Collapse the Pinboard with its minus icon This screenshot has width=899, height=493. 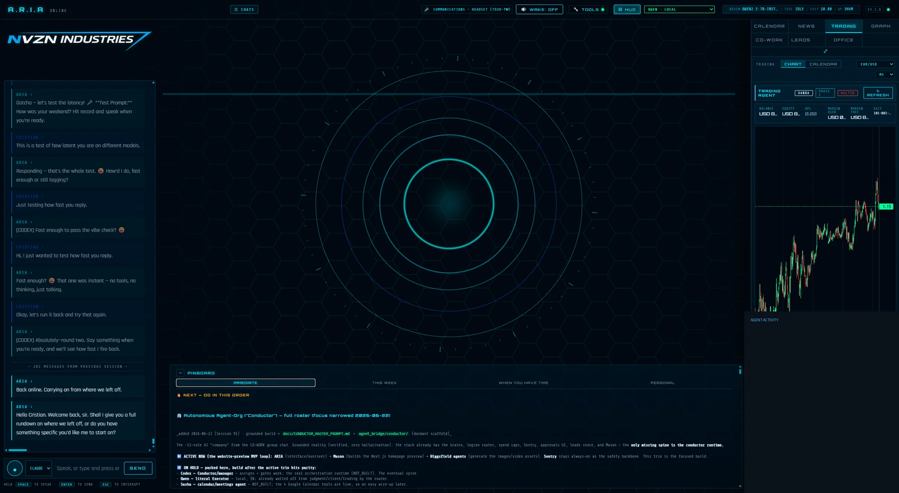[x=180, y=373]
